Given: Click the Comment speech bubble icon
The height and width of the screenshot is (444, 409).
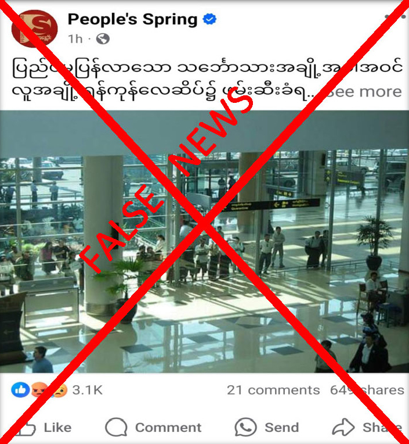Looking at the screenshot, I should click(x=116, y=427).
